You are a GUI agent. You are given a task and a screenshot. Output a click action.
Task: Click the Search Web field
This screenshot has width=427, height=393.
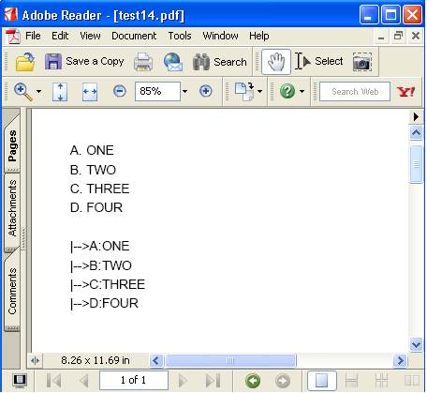pos(355,92)
